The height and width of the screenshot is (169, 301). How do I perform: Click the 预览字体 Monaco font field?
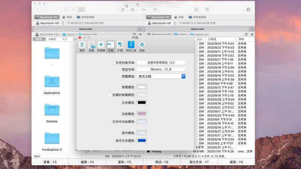(x=161, y=69)
